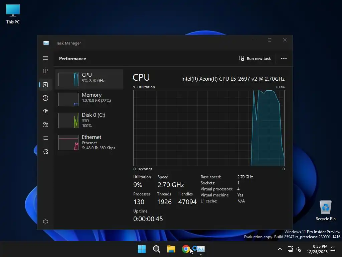Select the CPU resource in the list
342x257 pixels.
pyautogui.click(x=89, y=79)
